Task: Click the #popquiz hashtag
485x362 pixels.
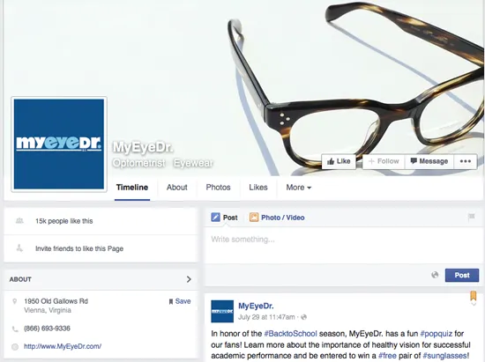Action: (436, 334)
